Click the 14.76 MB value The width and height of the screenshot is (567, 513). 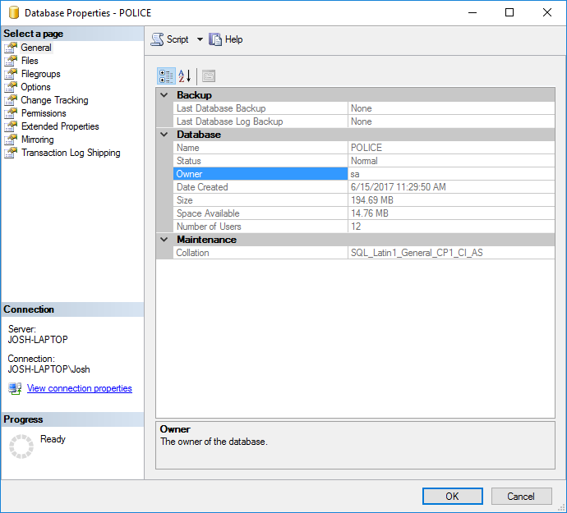370,213
